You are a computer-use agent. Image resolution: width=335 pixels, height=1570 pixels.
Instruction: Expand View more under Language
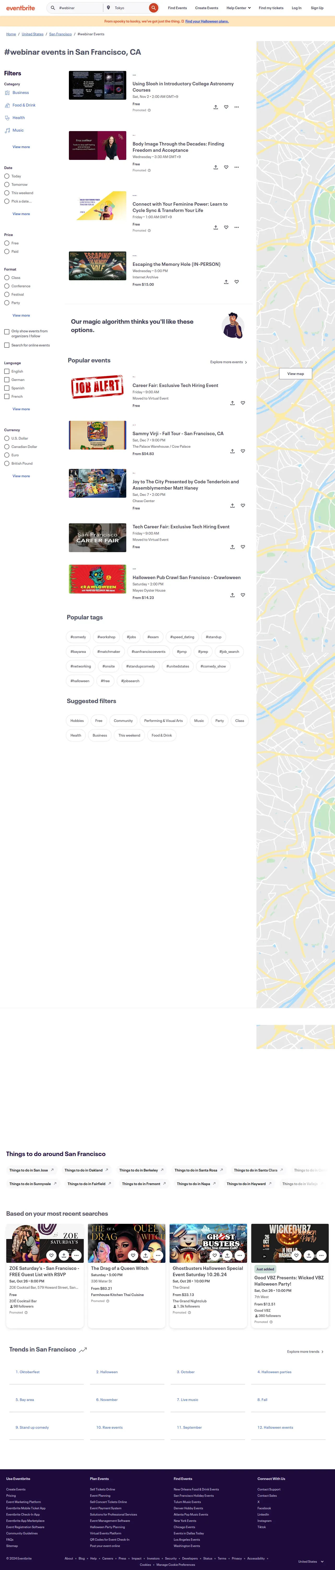point(21,409)
